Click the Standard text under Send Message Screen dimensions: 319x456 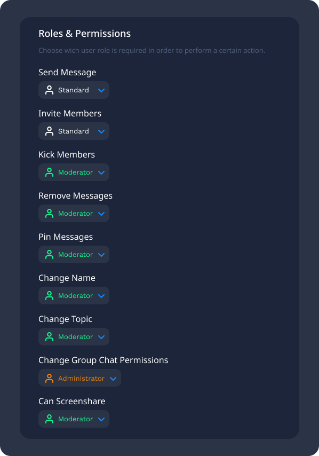pyautogui.click(x=74, y=90)
